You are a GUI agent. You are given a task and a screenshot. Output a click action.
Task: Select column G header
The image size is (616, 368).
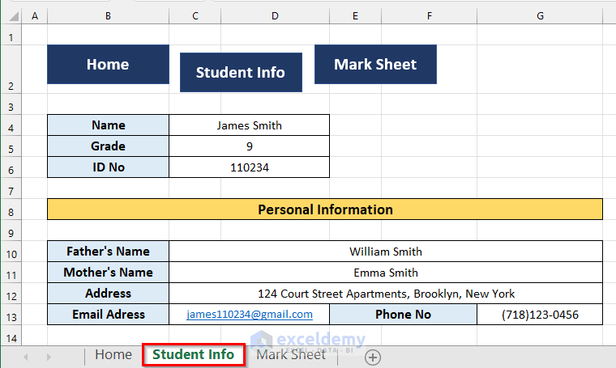(540, 15)
